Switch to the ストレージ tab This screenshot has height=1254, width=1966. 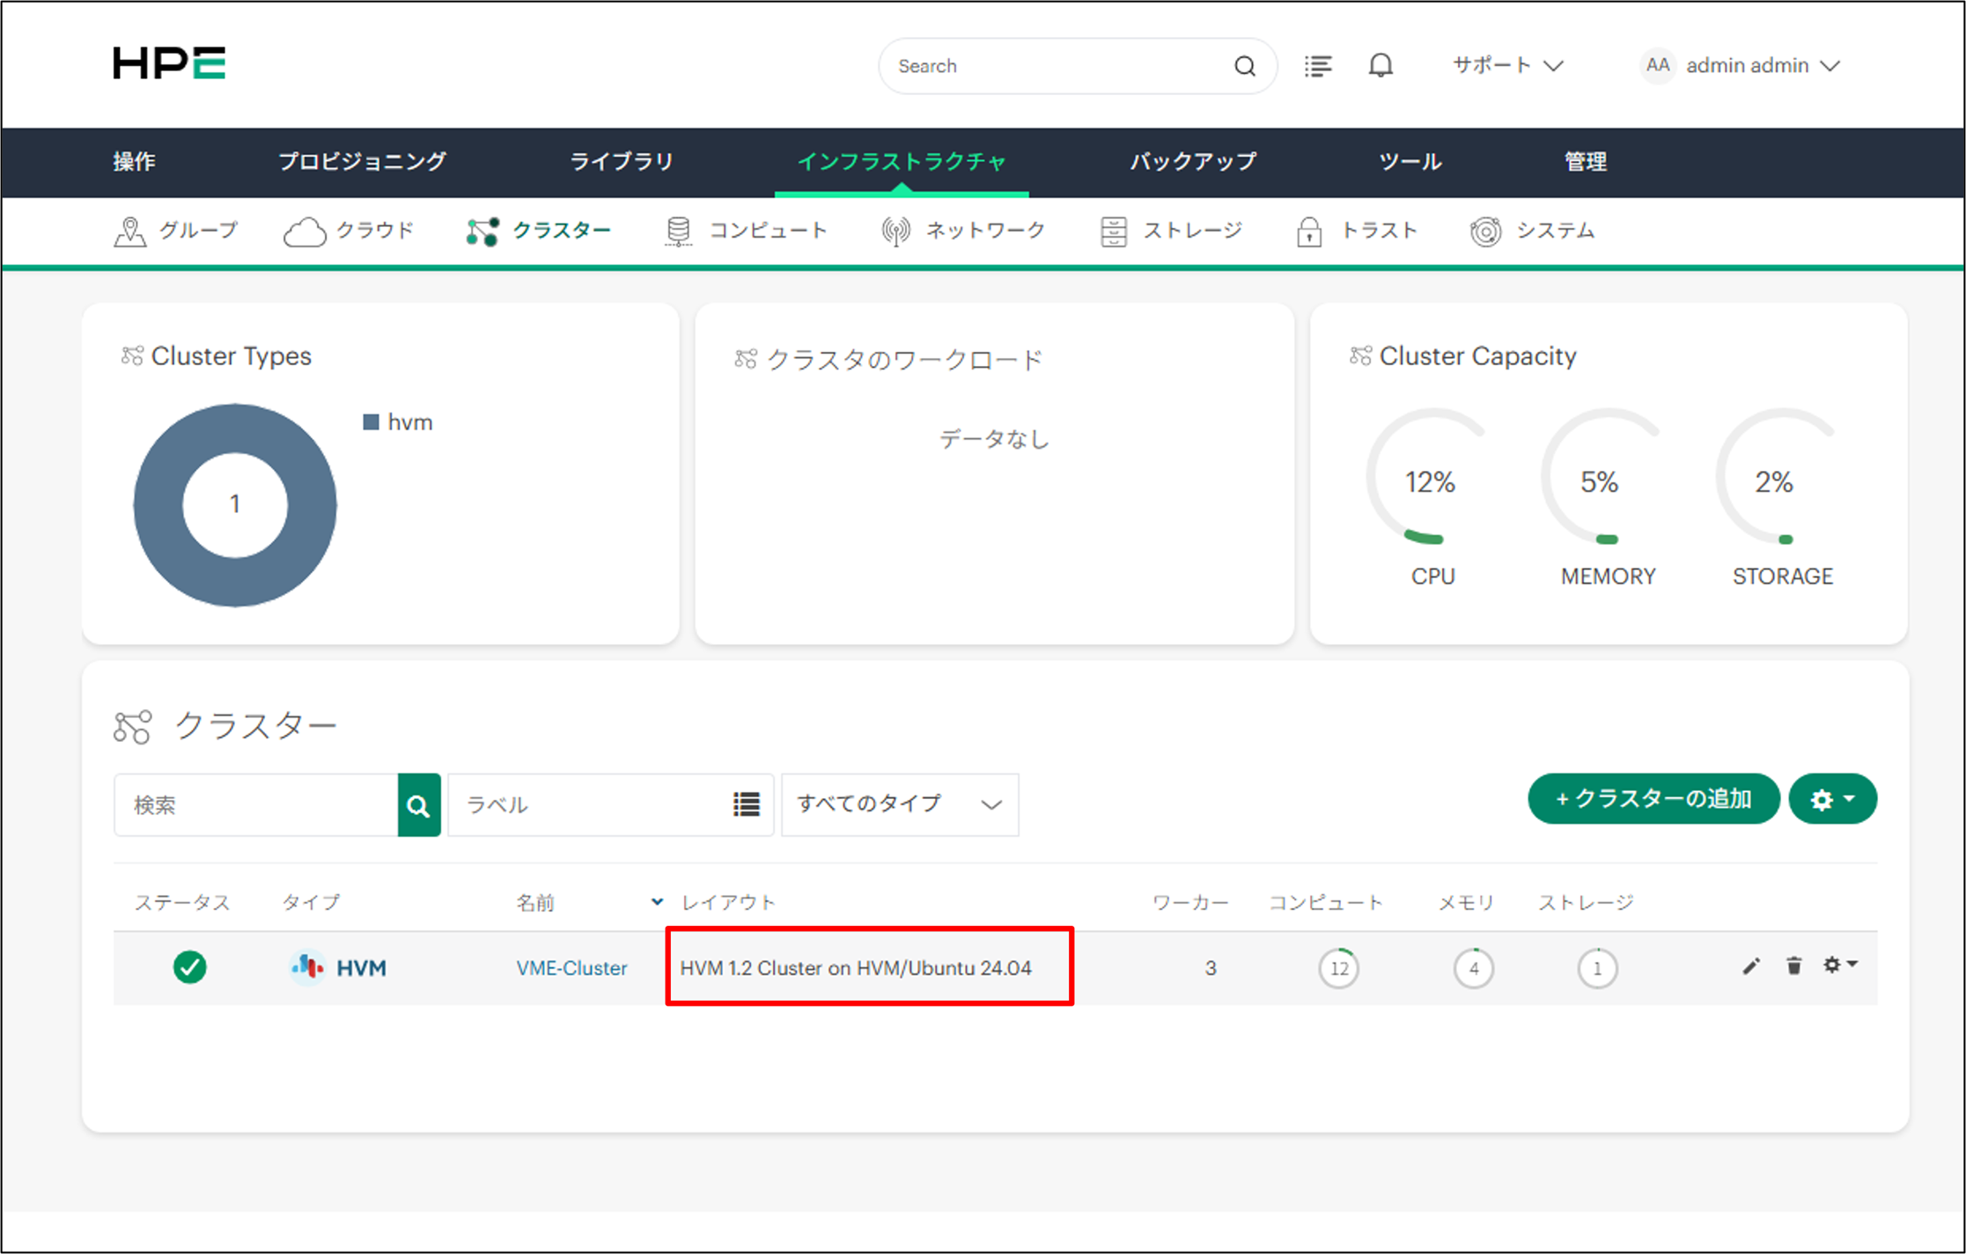tap(1171, 231)
